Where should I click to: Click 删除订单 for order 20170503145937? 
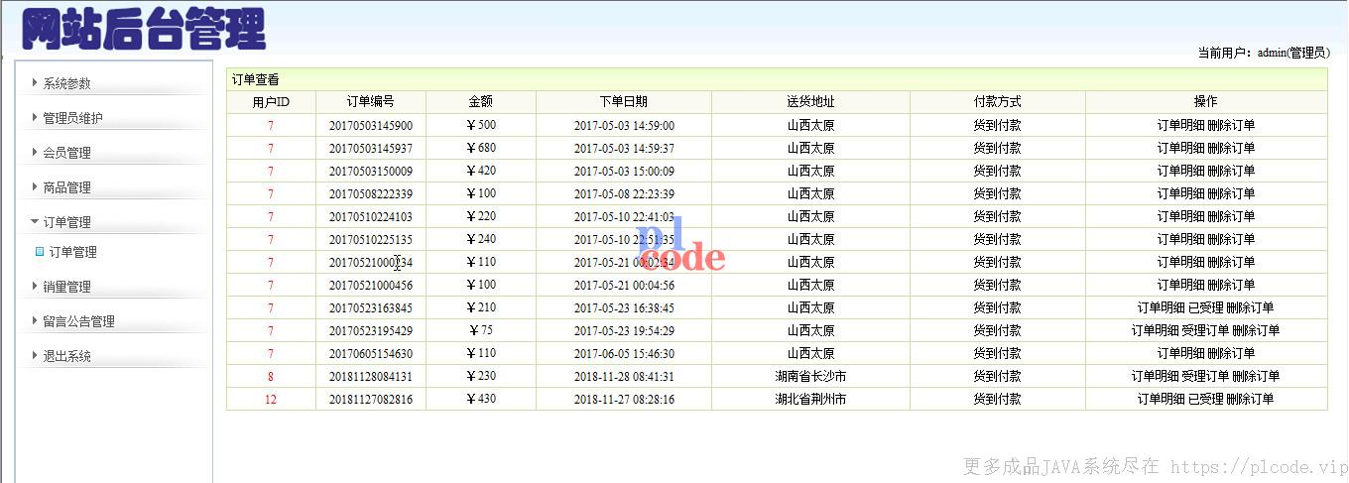(x=1231, y=148)
